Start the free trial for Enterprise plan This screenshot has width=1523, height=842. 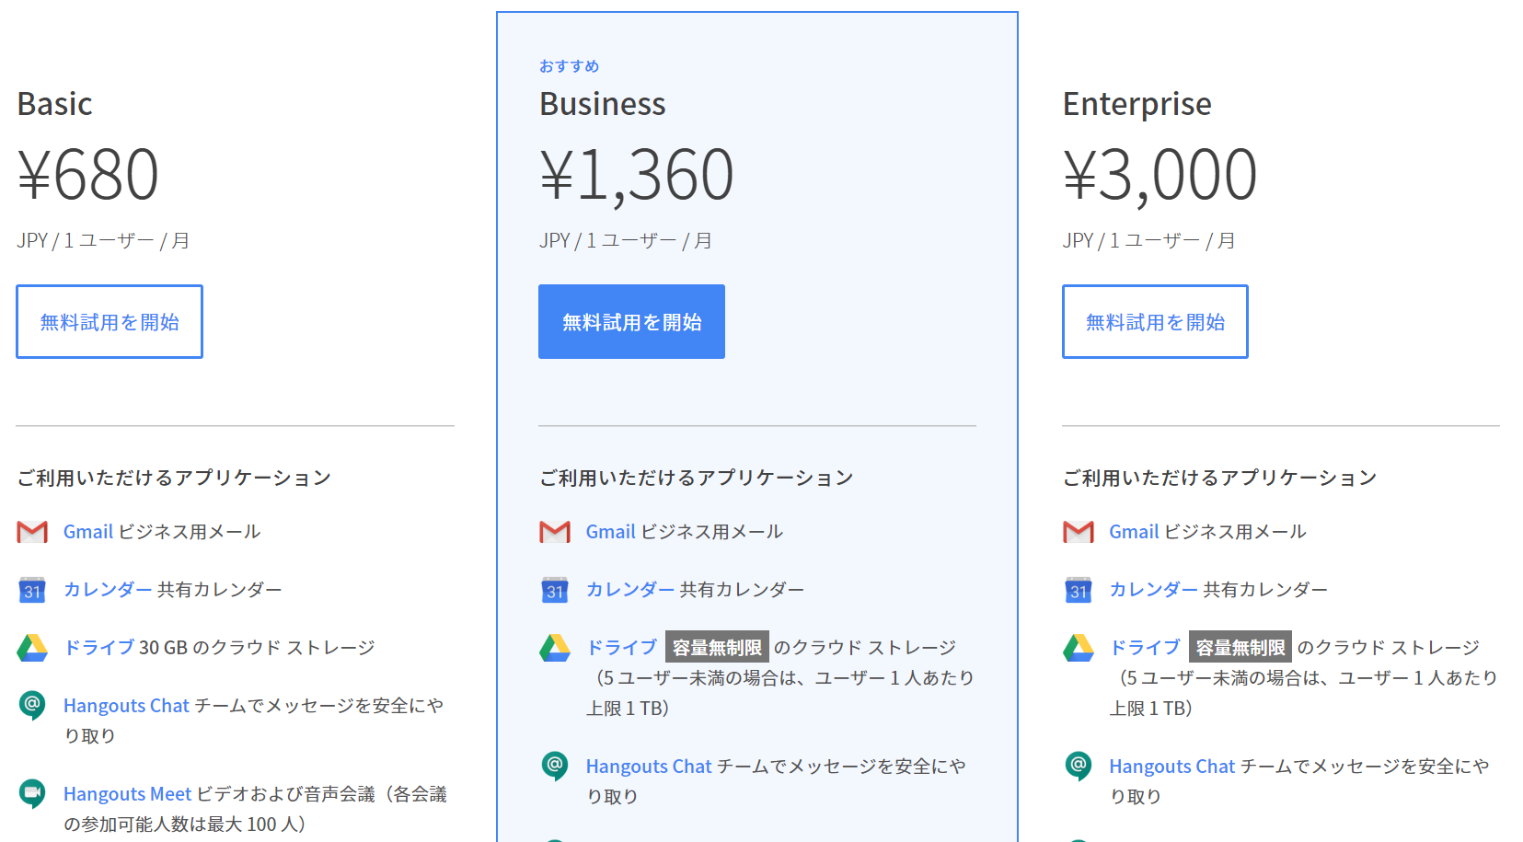click(x=1155, y=322)
